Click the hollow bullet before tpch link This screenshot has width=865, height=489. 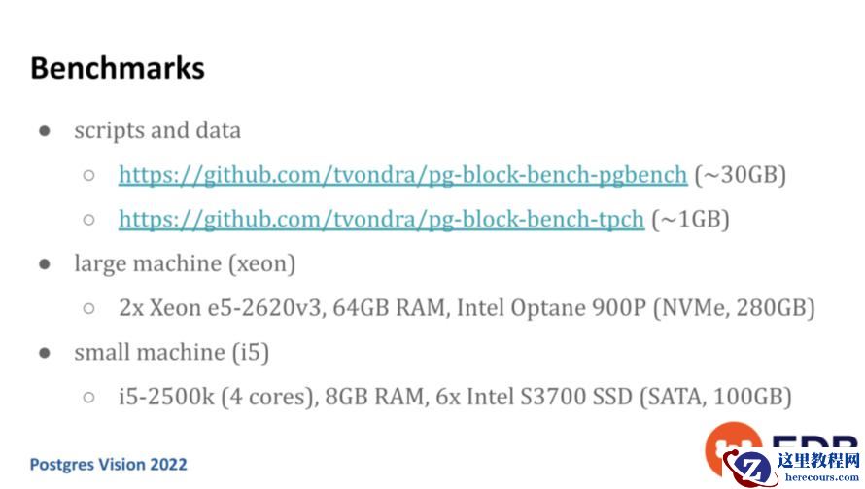[88, 221]
